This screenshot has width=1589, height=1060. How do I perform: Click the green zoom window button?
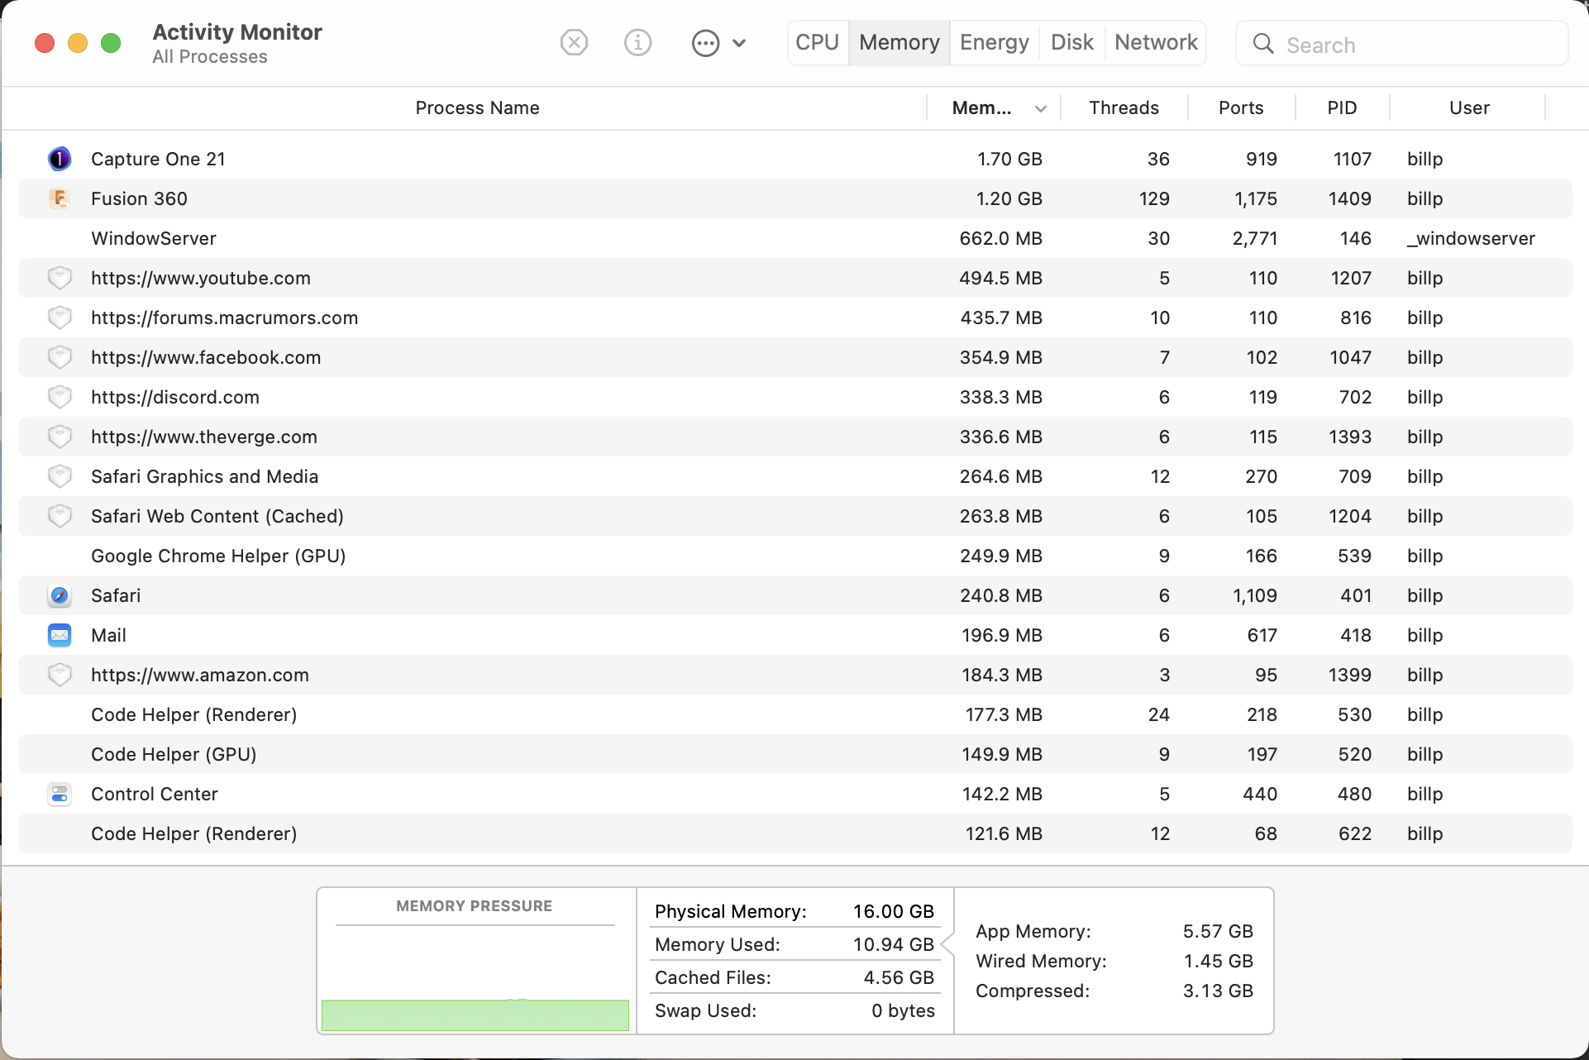point(111,43)
